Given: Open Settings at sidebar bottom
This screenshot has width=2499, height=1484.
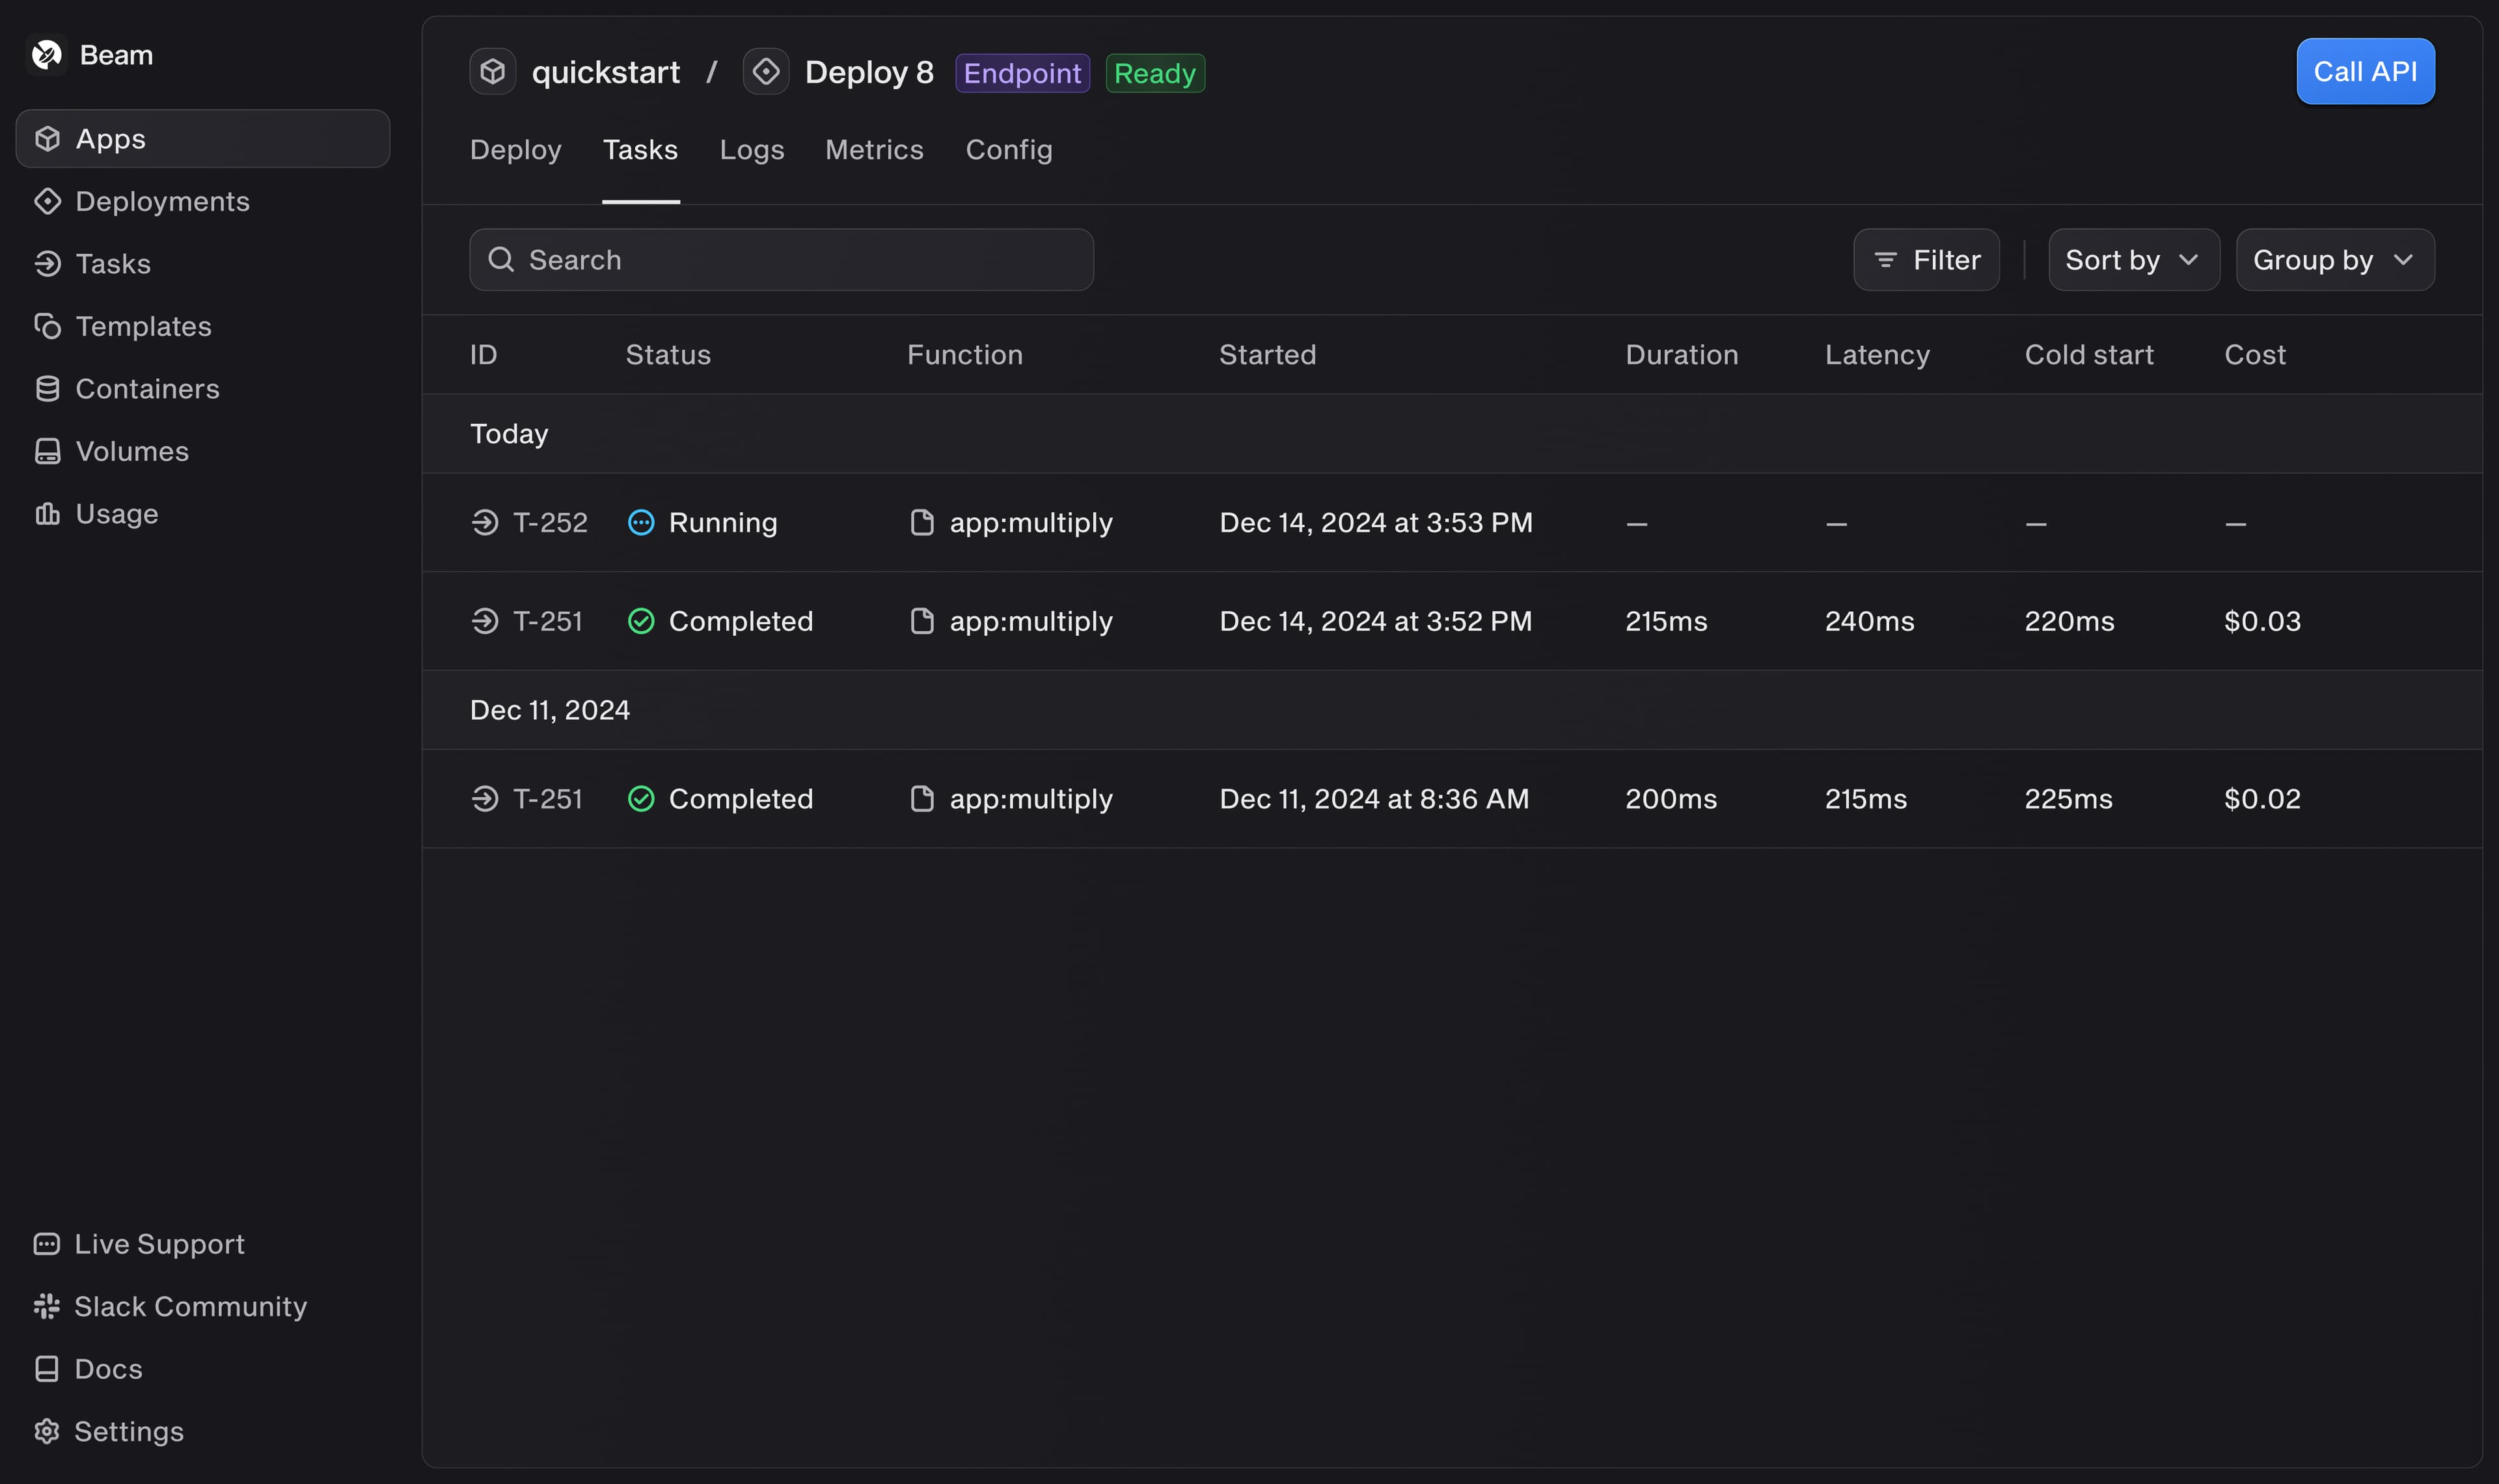Looking at the screenshot, I should pos(128,1431).
